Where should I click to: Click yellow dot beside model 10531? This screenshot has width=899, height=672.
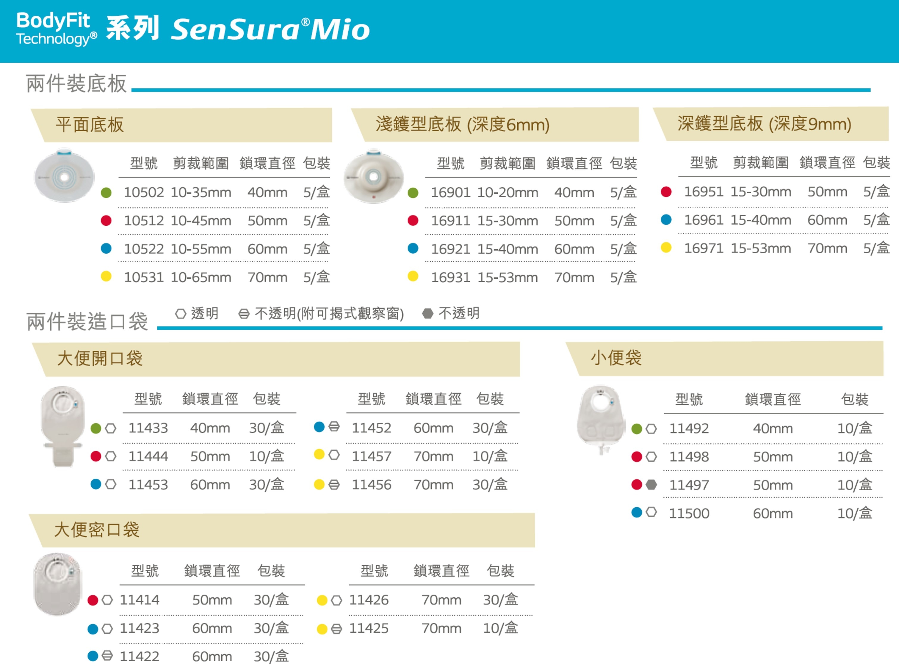pos(106,277)
